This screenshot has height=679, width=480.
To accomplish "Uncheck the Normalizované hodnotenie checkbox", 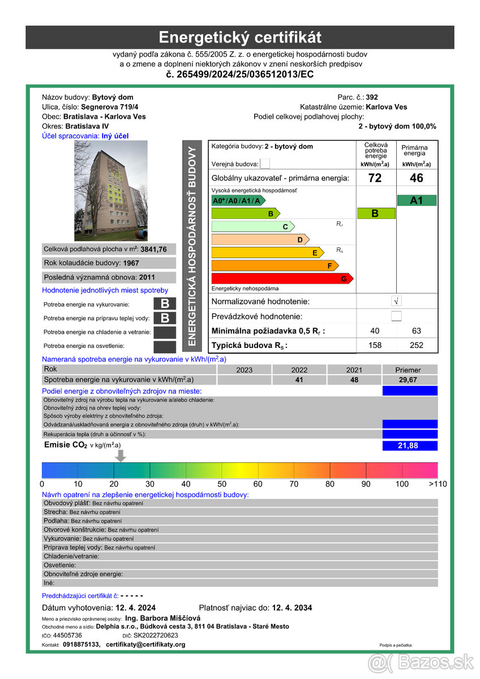I will (x=396, y=302).
